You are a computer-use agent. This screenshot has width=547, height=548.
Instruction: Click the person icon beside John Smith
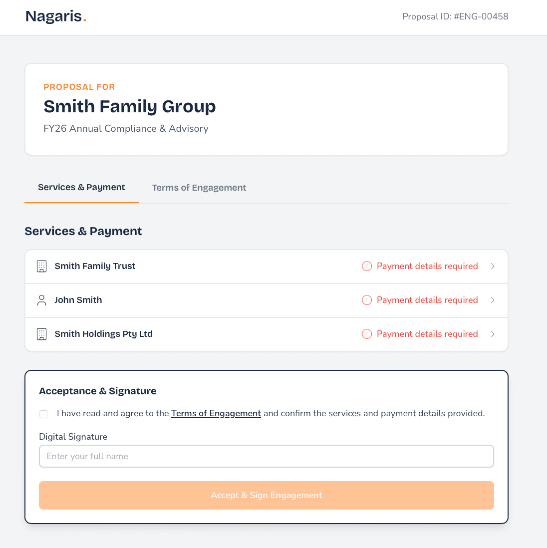click(41, 300)
